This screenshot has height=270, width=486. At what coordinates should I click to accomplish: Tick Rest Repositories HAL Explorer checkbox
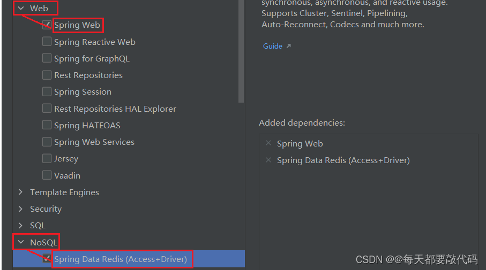pyautogui.click(x=47, y=108)
